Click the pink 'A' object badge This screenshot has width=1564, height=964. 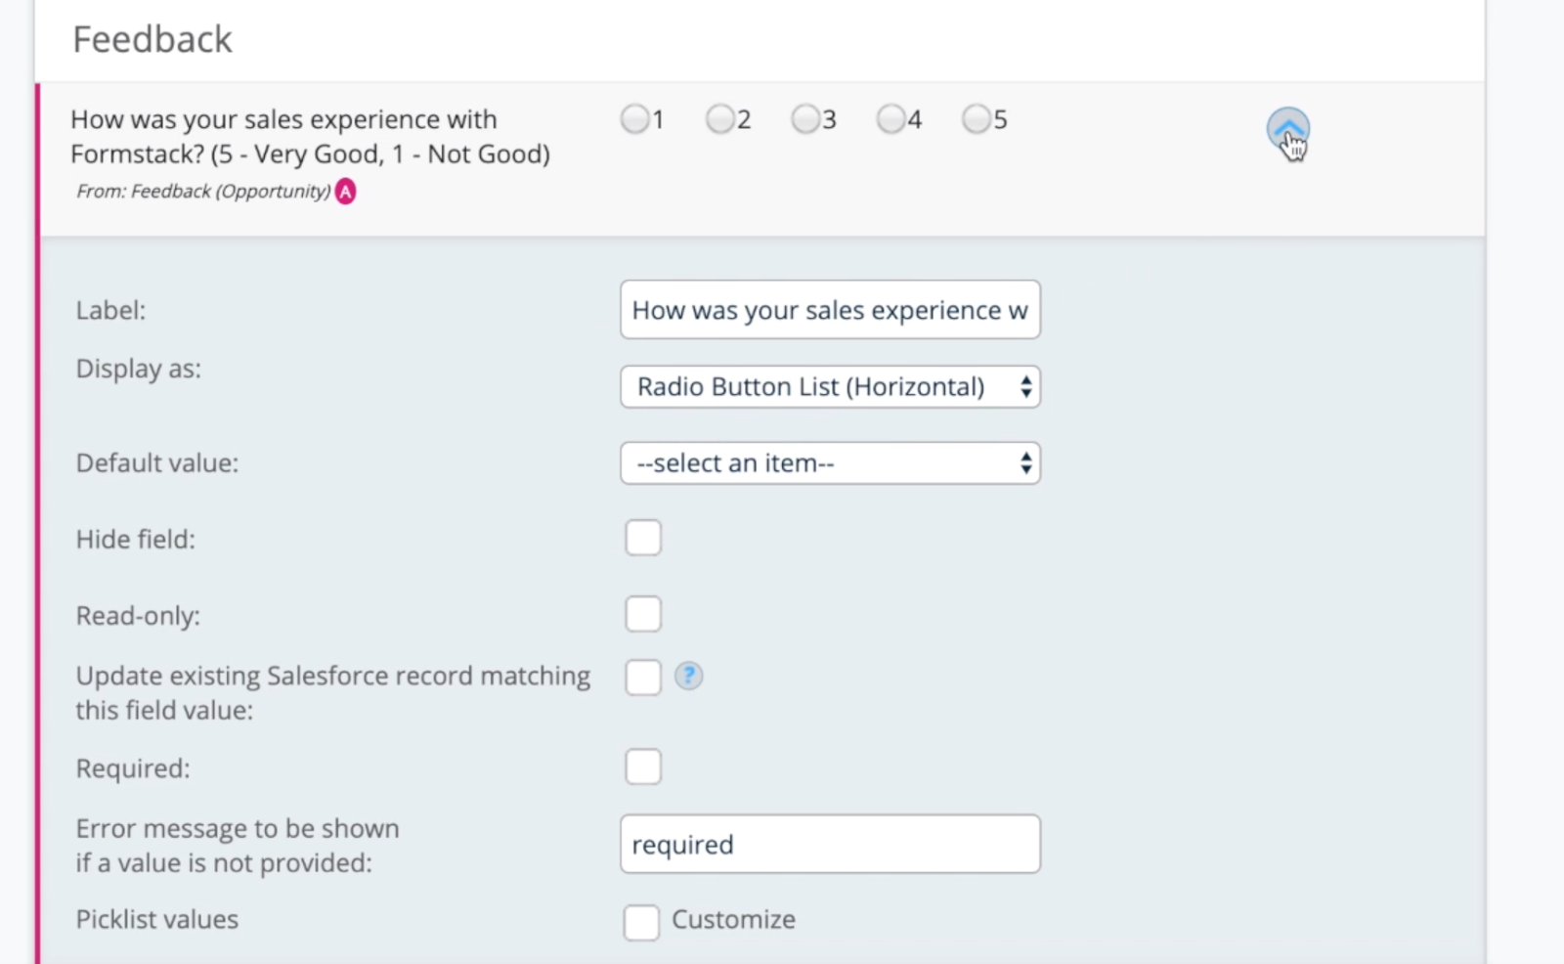click(x=345, y=192)
